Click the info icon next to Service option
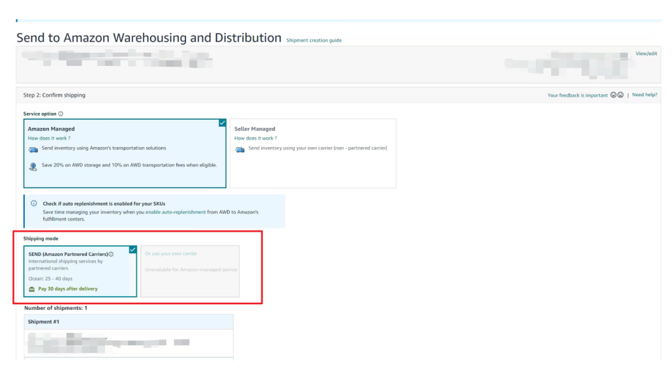The image size is (672, 380). click(x=60, y=114)
